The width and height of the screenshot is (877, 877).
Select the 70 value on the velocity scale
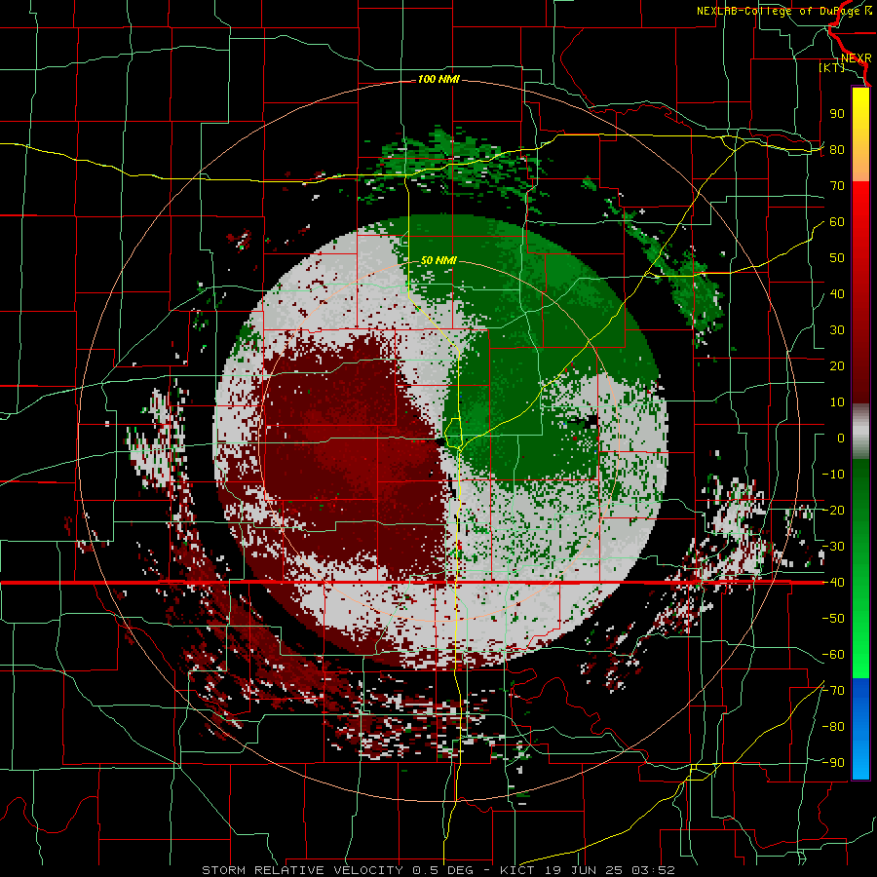[x=837, y=186]
